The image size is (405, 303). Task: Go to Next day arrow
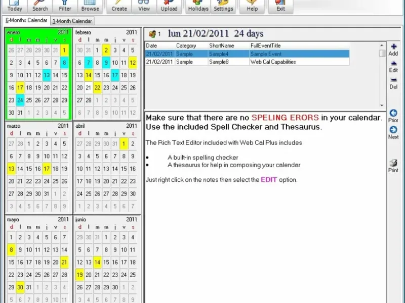tap(393, 133)
